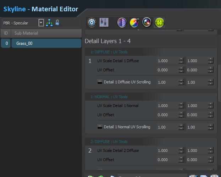Click first UV Scale Detail 1 Diffuse field
This screenshot has height=177, width=221.
167,61
